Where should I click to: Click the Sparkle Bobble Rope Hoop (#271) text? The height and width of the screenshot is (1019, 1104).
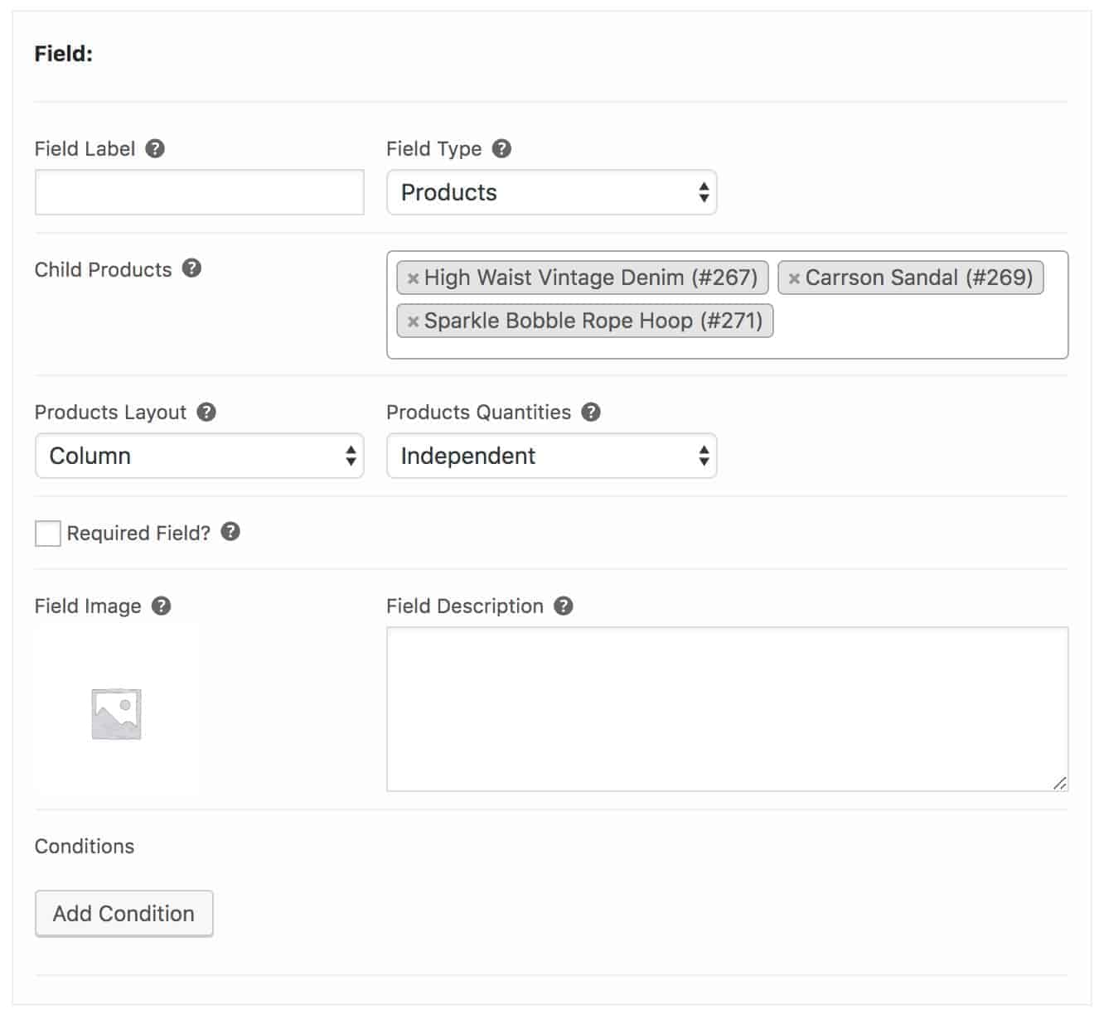593,321
